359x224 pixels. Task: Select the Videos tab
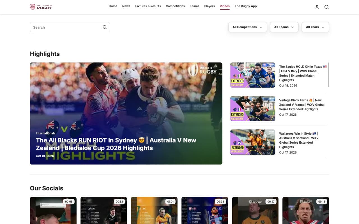(225, 6)
